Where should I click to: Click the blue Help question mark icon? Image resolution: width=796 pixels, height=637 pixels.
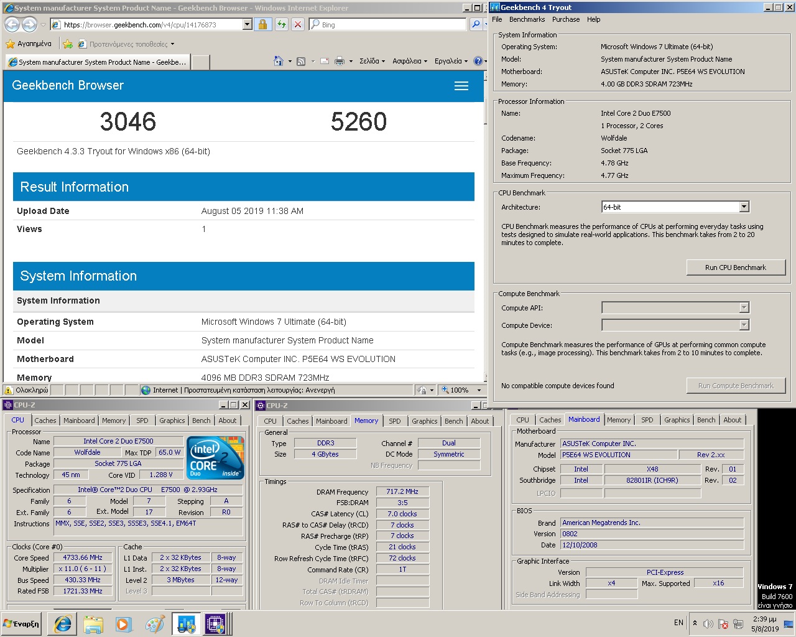[x=478, y=61]
